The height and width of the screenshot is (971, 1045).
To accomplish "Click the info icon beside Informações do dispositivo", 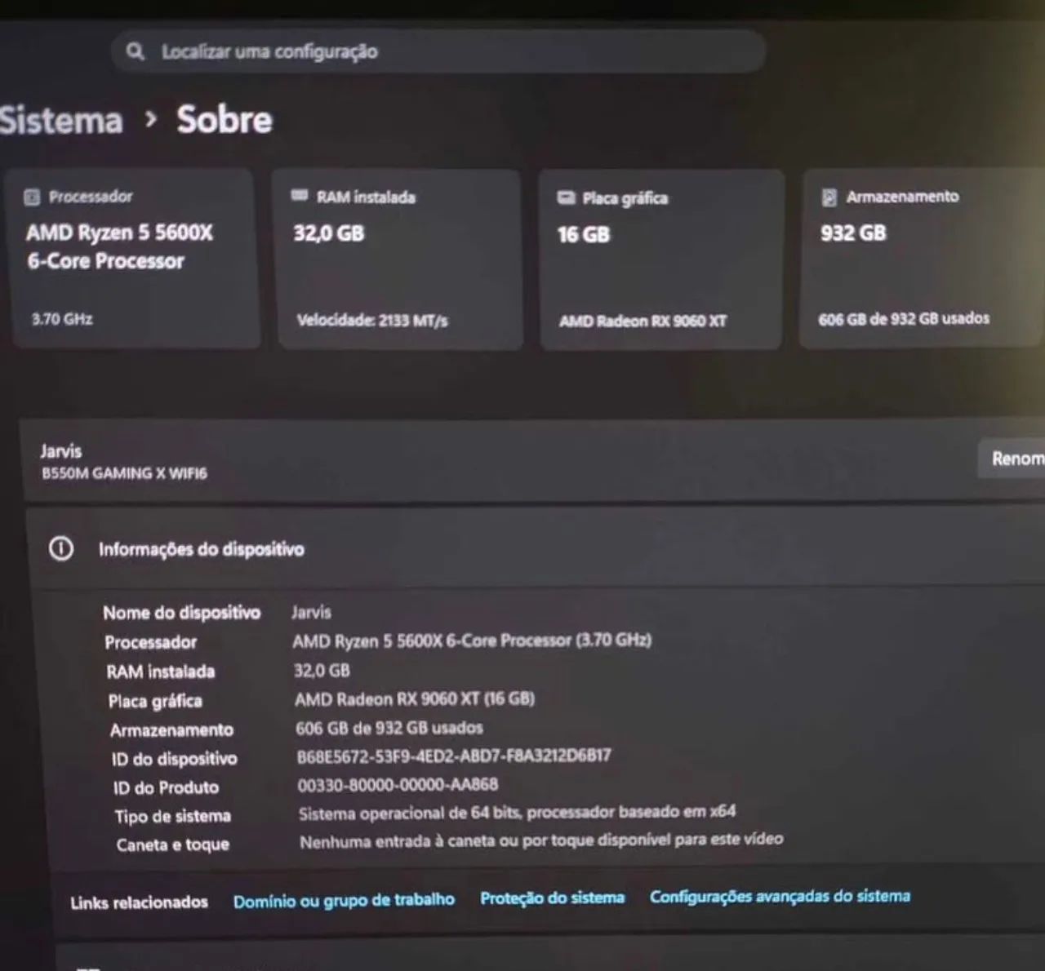I will click(61, 549).
